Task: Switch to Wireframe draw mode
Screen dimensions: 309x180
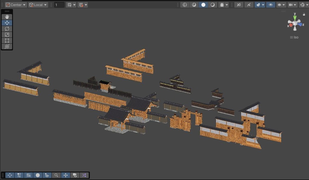Action: (185, 5)
